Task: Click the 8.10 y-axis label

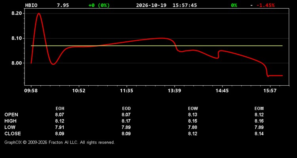Action: pyautogui.click(x=17, y=38)
